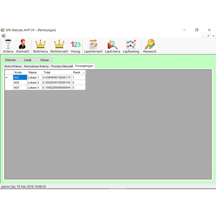Switch to the Normalisasi Kriteria tab
The height and width of the screenshot is (216, 216).
tap(36, 66)
